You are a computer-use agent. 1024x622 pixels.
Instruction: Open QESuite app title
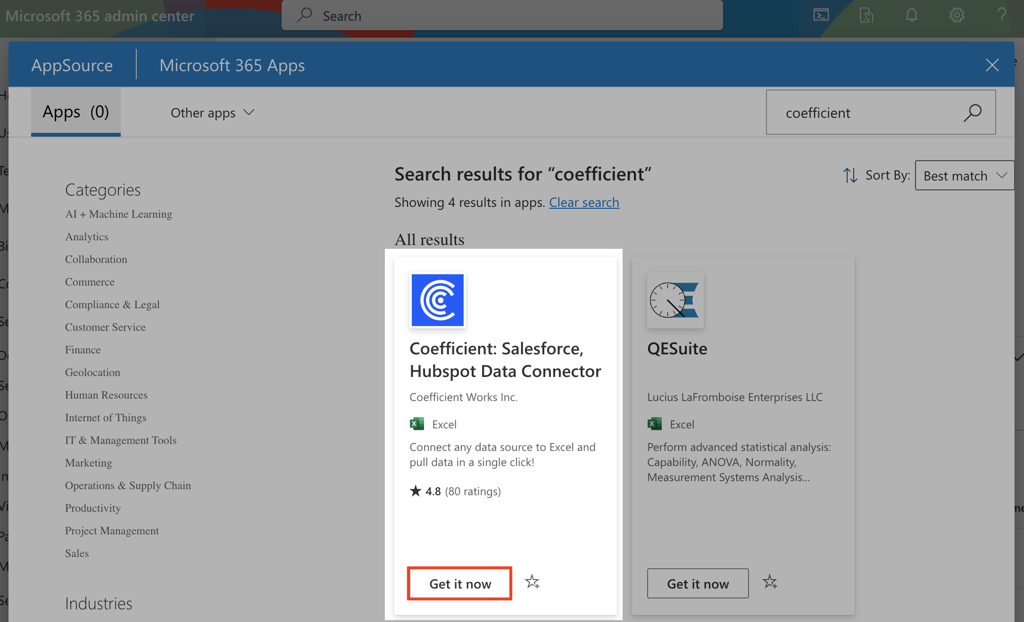(x=677, y=349)
